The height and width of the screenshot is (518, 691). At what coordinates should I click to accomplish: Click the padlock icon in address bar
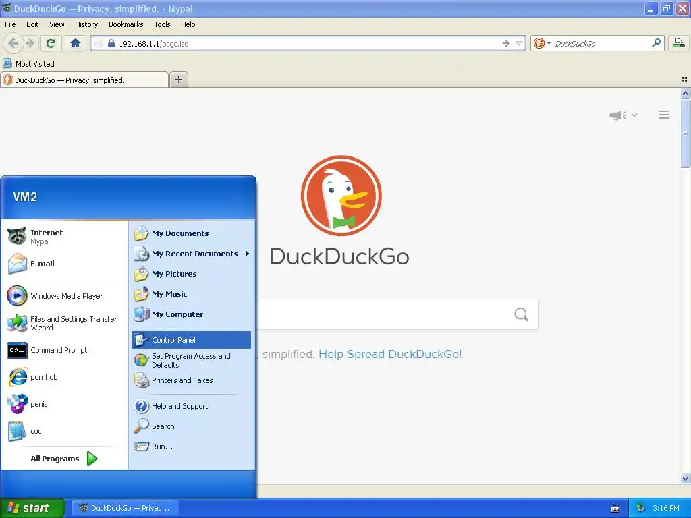(111, 43)
